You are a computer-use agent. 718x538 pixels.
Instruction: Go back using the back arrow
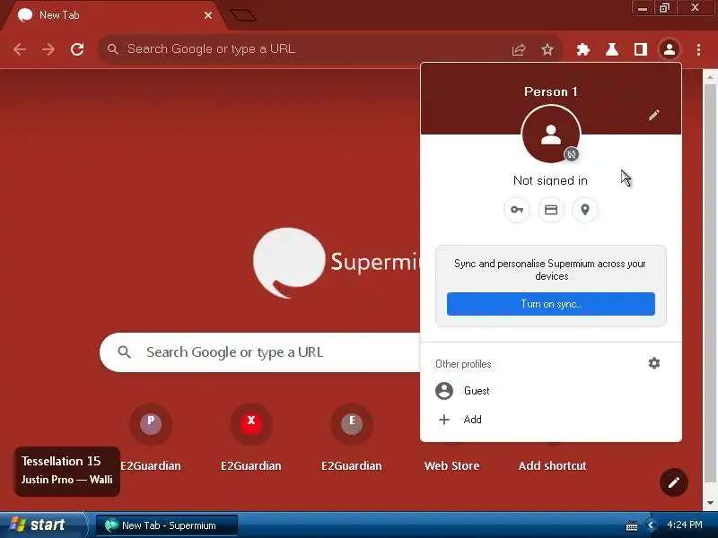point(20,49)
